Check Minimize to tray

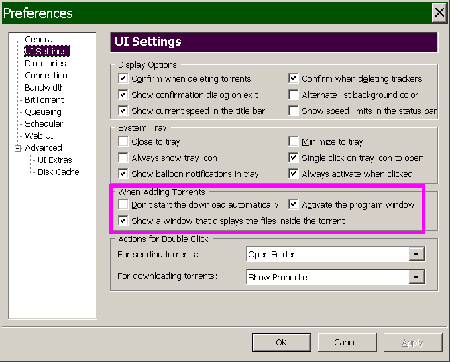coord(294,142)
